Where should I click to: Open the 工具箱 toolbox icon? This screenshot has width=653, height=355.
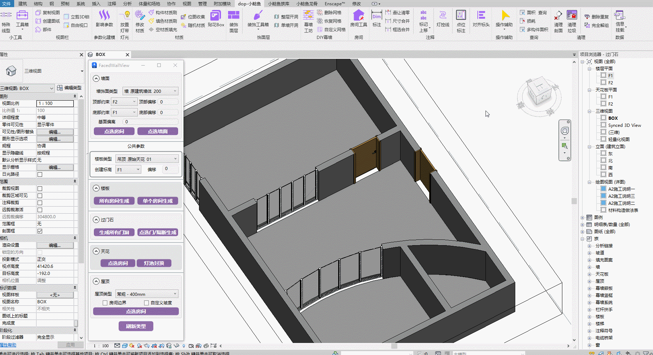pos(22,16)
